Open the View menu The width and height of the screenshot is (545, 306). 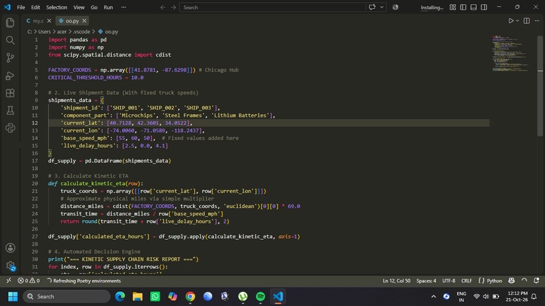(79, 7)
